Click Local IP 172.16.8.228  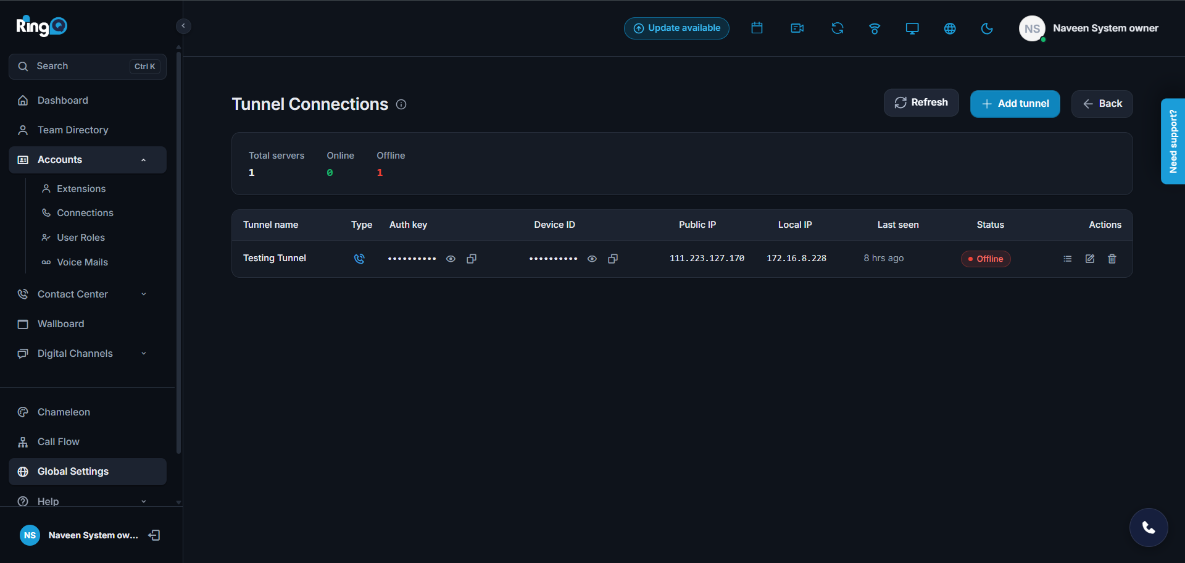point(796,259)
